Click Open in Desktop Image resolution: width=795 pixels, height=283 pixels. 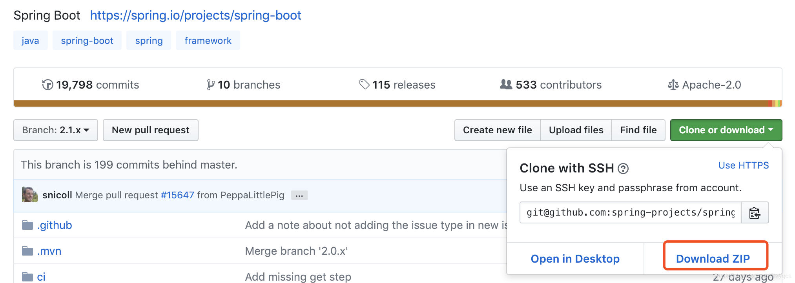click(x=575, y=259)
